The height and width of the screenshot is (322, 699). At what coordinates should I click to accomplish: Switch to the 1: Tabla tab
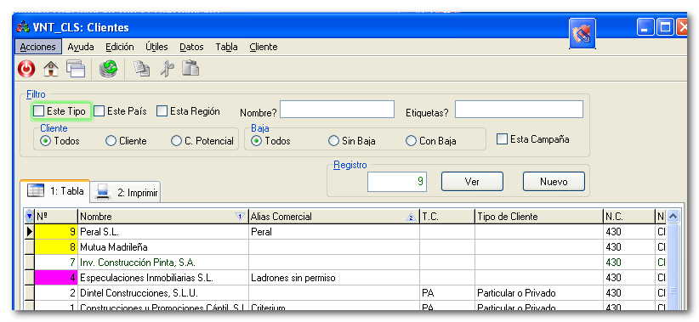point(55,191)
